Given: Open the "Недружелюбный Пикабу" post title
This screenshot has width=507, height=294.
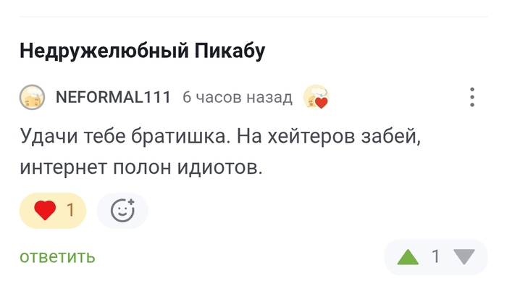Looking at the screenshot, I should coord(142,51).
